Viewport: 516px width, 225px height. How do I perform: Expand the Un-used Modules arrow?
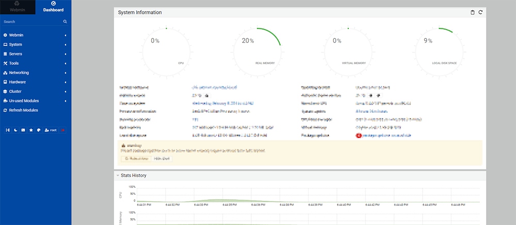tap(66, 101)
